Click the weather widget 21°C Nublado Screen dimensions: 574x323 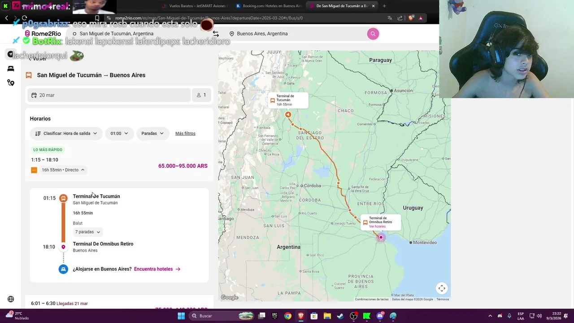click(x=17, y=315)
